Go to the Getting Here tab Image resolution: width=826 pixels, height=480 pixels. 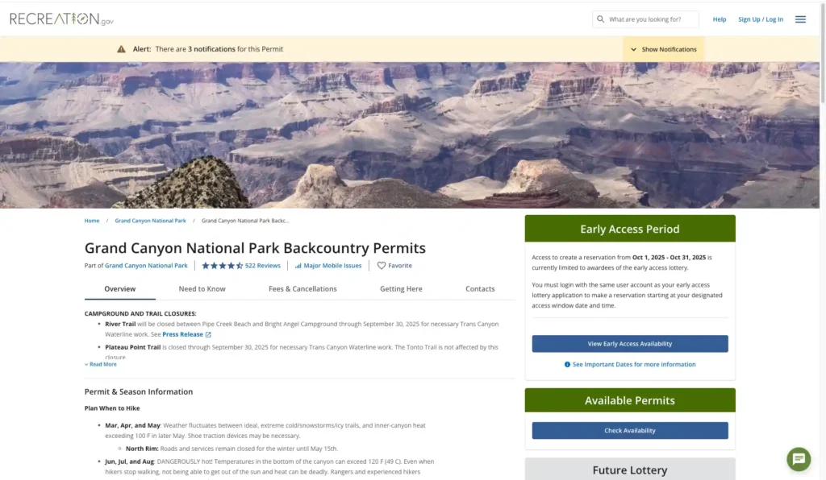[401, 288]
